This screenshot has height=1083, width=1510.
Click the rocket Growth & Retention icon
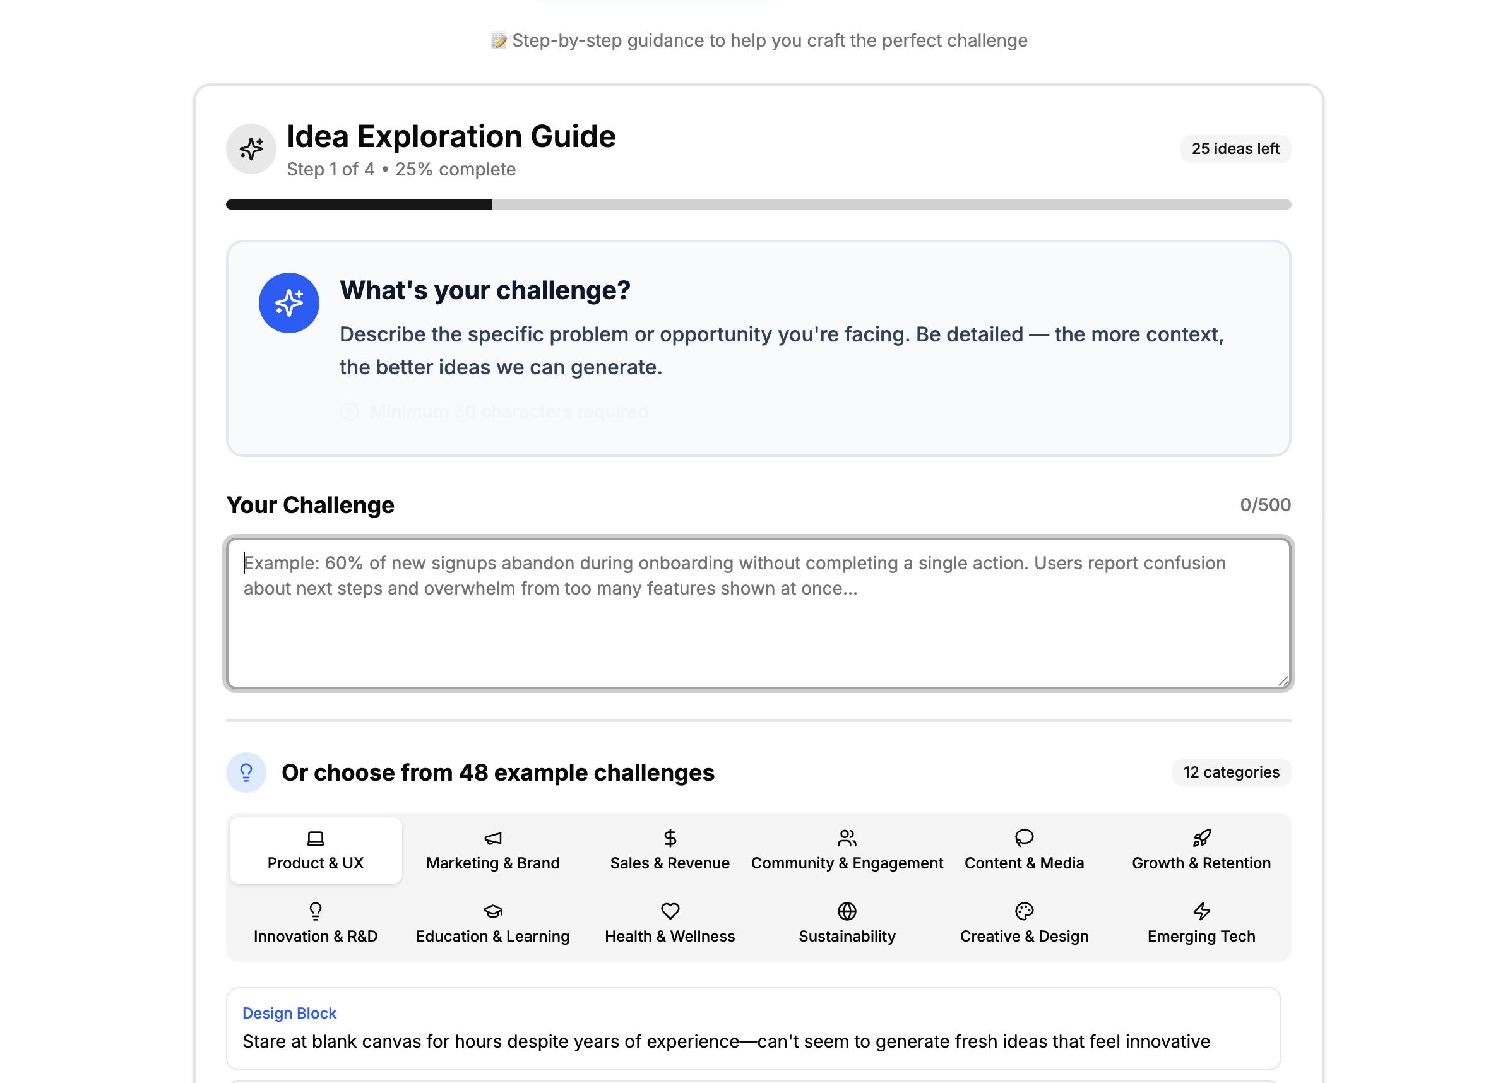click(x=1201, y=838)
